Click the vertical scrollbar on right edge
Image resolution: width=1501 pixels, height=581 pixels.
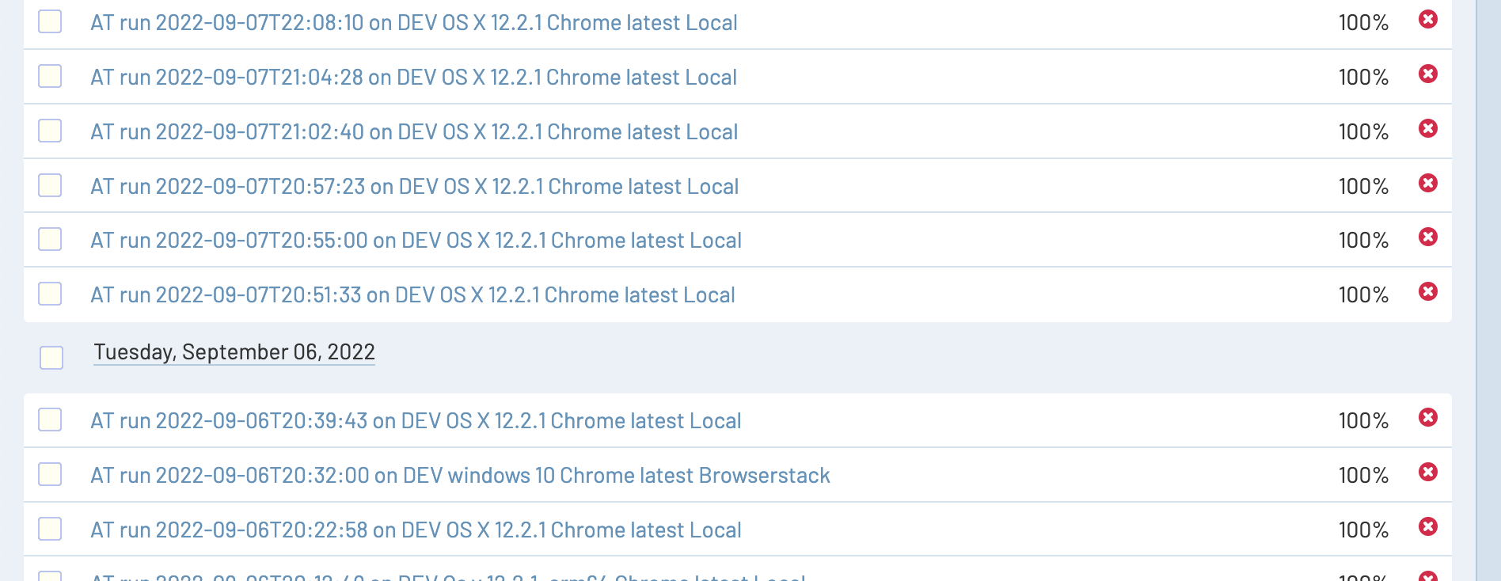[1488, 290]
